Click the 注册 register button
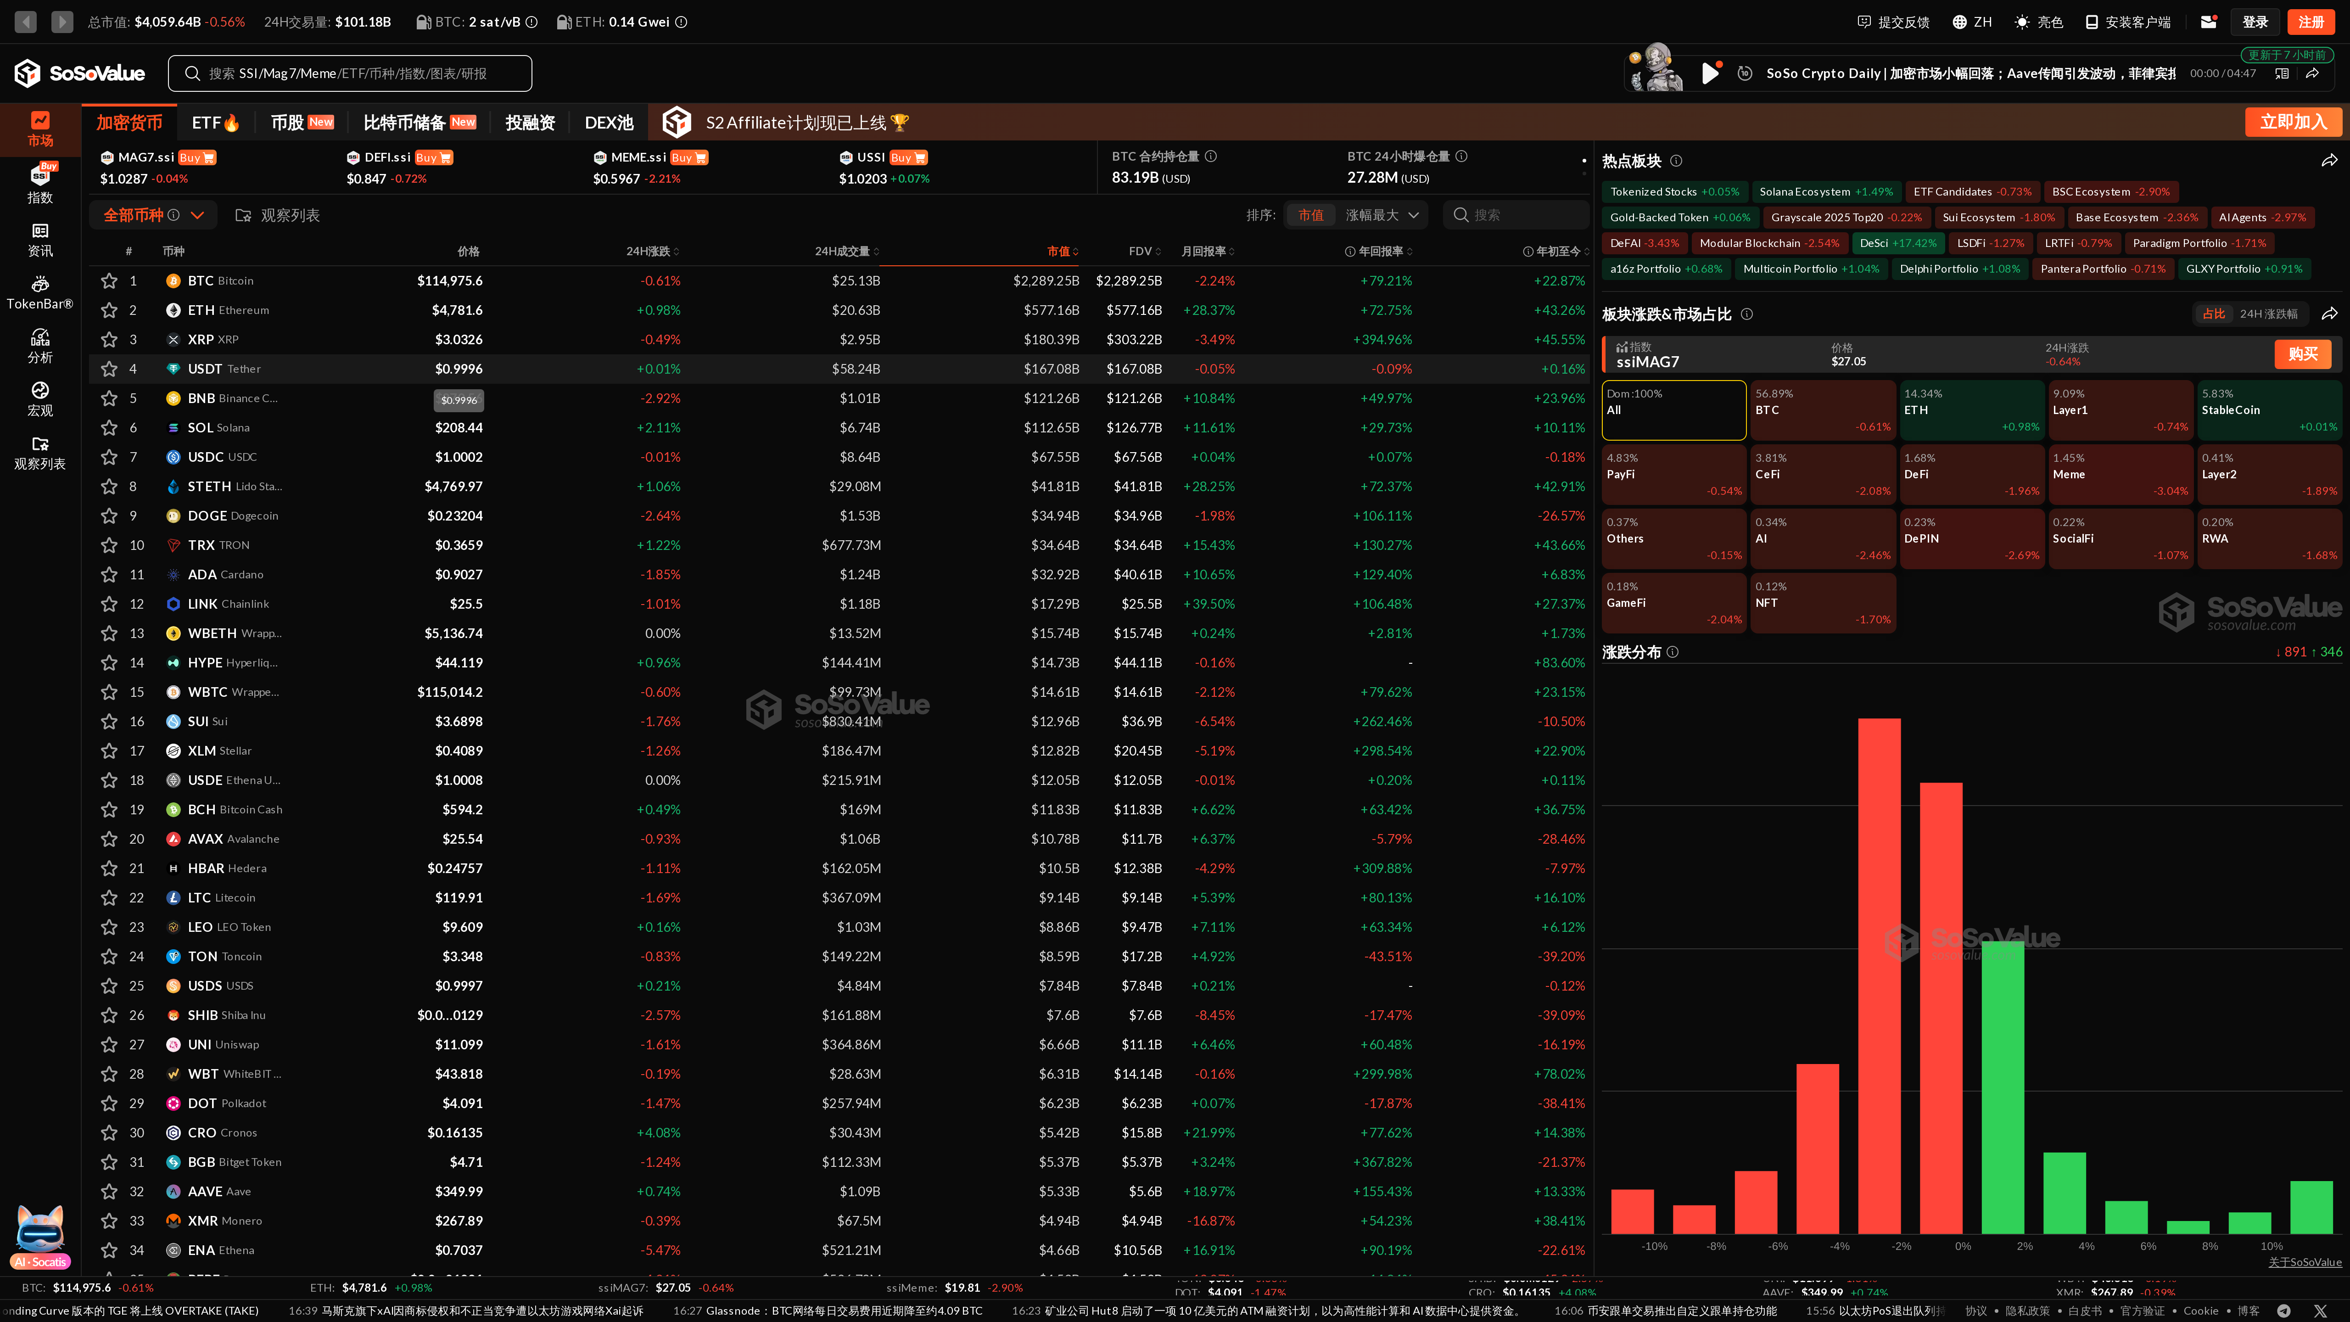The width and height of the screenshot is (2350, 1322). 2311,22
